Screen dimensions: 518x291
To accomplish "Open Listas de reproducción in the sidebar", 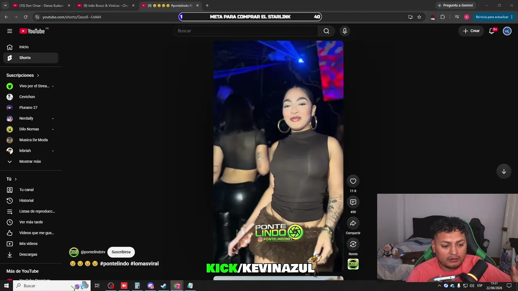I will point(31,211).
